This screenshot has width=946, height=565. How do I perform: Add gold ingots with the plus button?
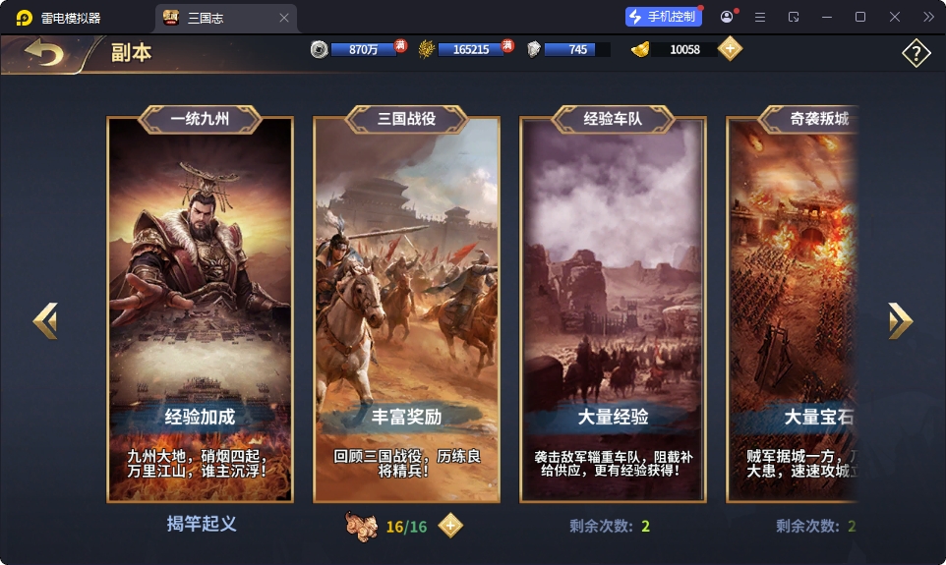pos(730,49)
